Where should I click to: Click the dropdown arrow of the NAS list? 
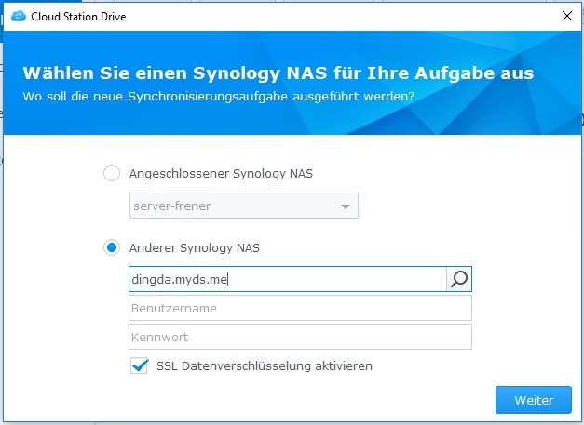tap(346, 206)
